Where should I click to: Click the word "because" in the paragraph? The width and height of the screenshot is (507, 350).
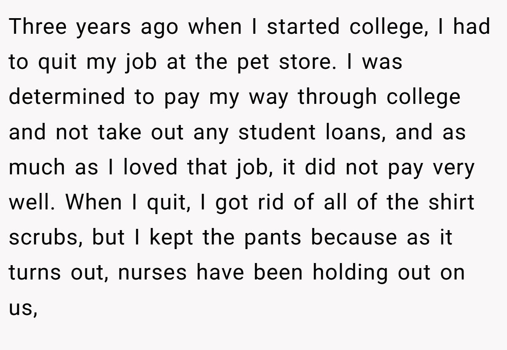[x=354, y=238]
